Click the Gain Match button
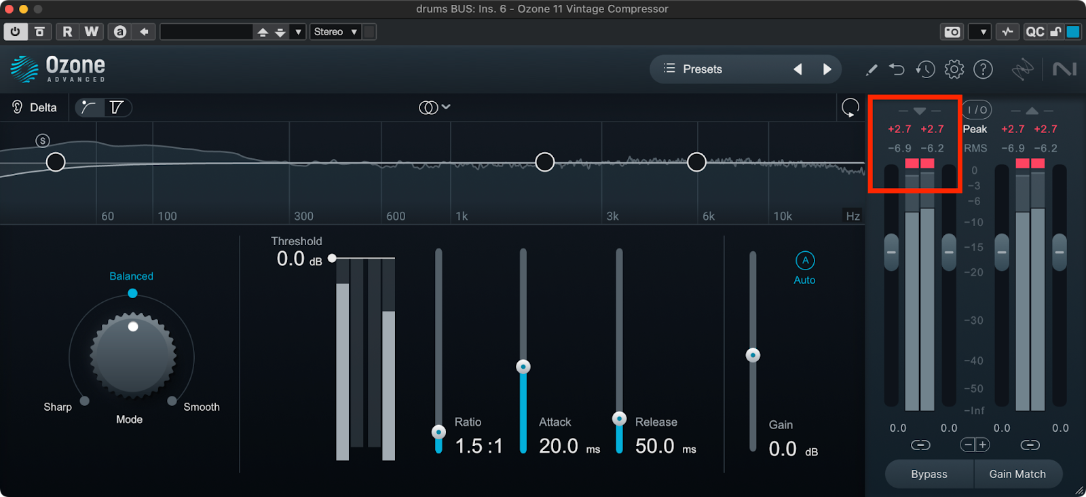The image size is (1086, 497). click(x=1017, y=474)
